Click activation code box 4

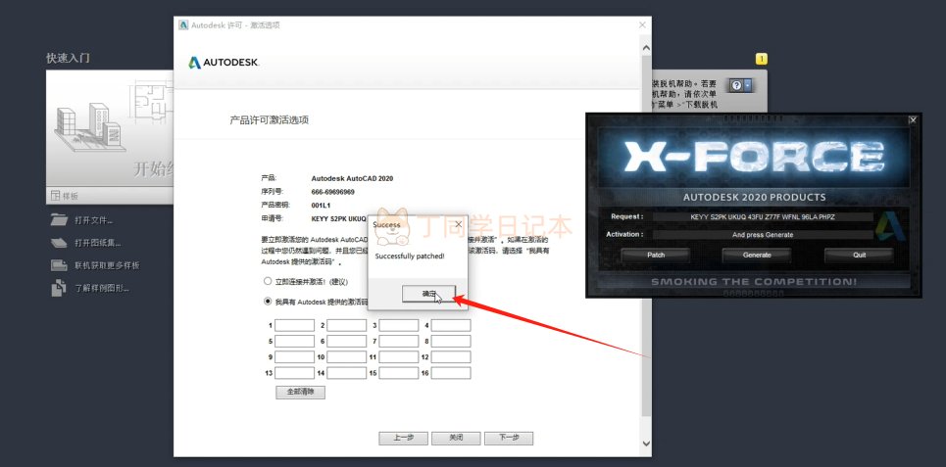tap(451, 325)
